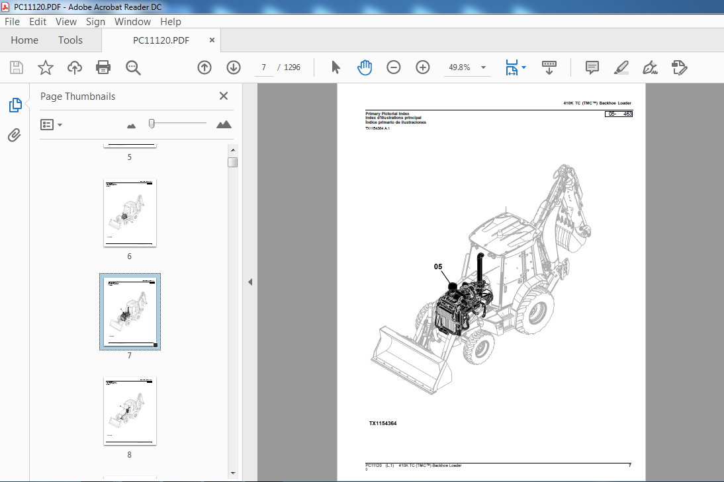This screenshot has height=482, width=724.
Task: Collapse the navigation pane arrow
Action: tap(250, 282)
